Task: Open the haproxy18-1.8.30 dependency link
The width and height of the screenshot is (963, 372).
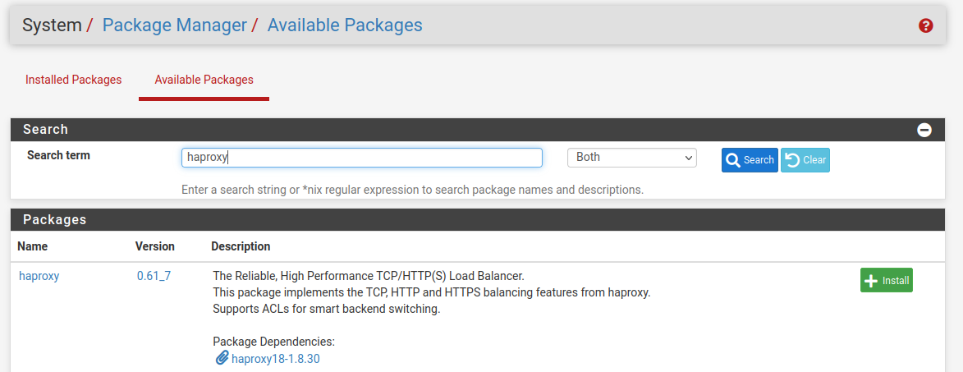Action: click(275, 359)
